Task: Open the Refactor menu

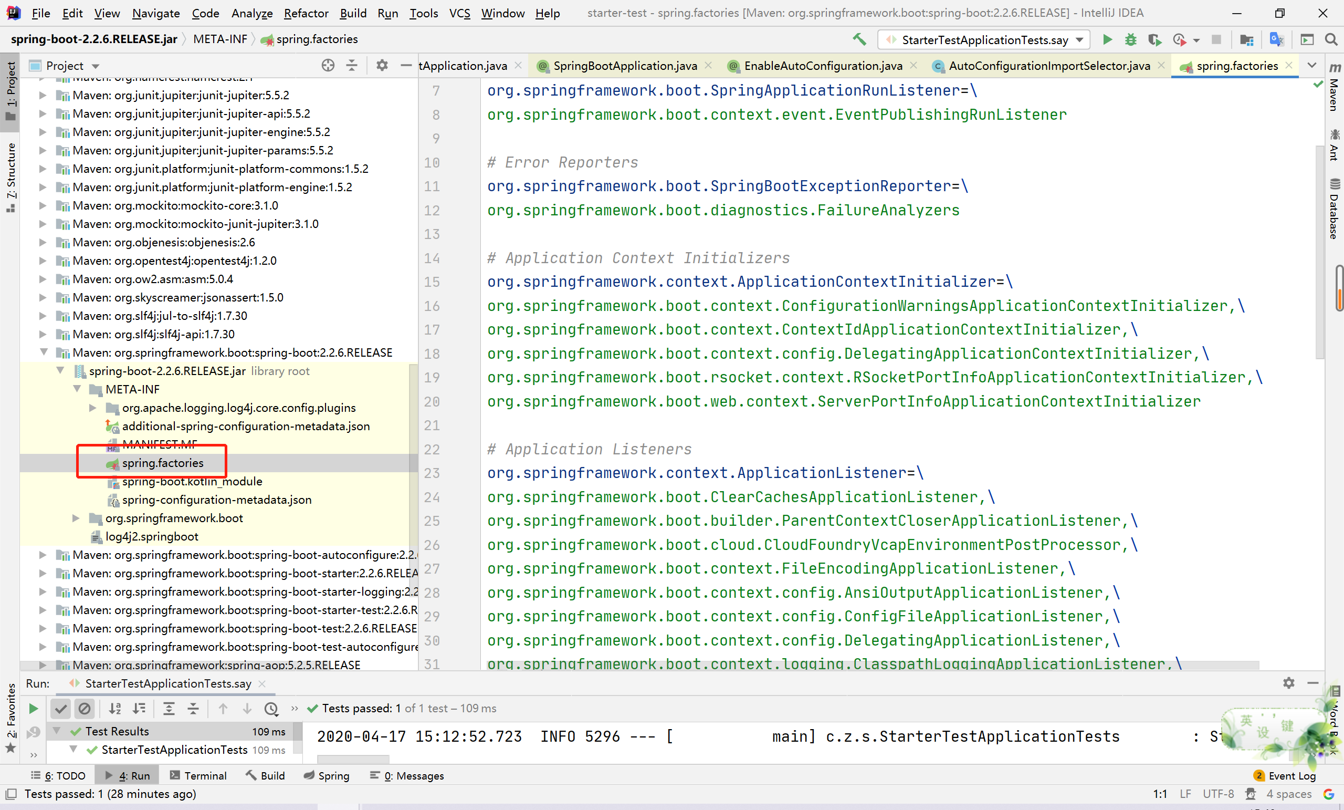Action: (x=306, y=13)
